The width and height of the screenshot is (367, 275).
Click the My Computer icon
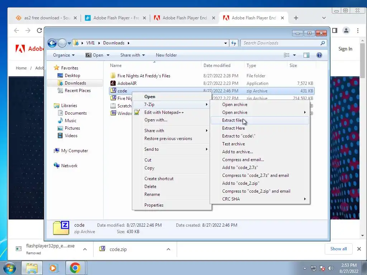[x=56, y=151]
